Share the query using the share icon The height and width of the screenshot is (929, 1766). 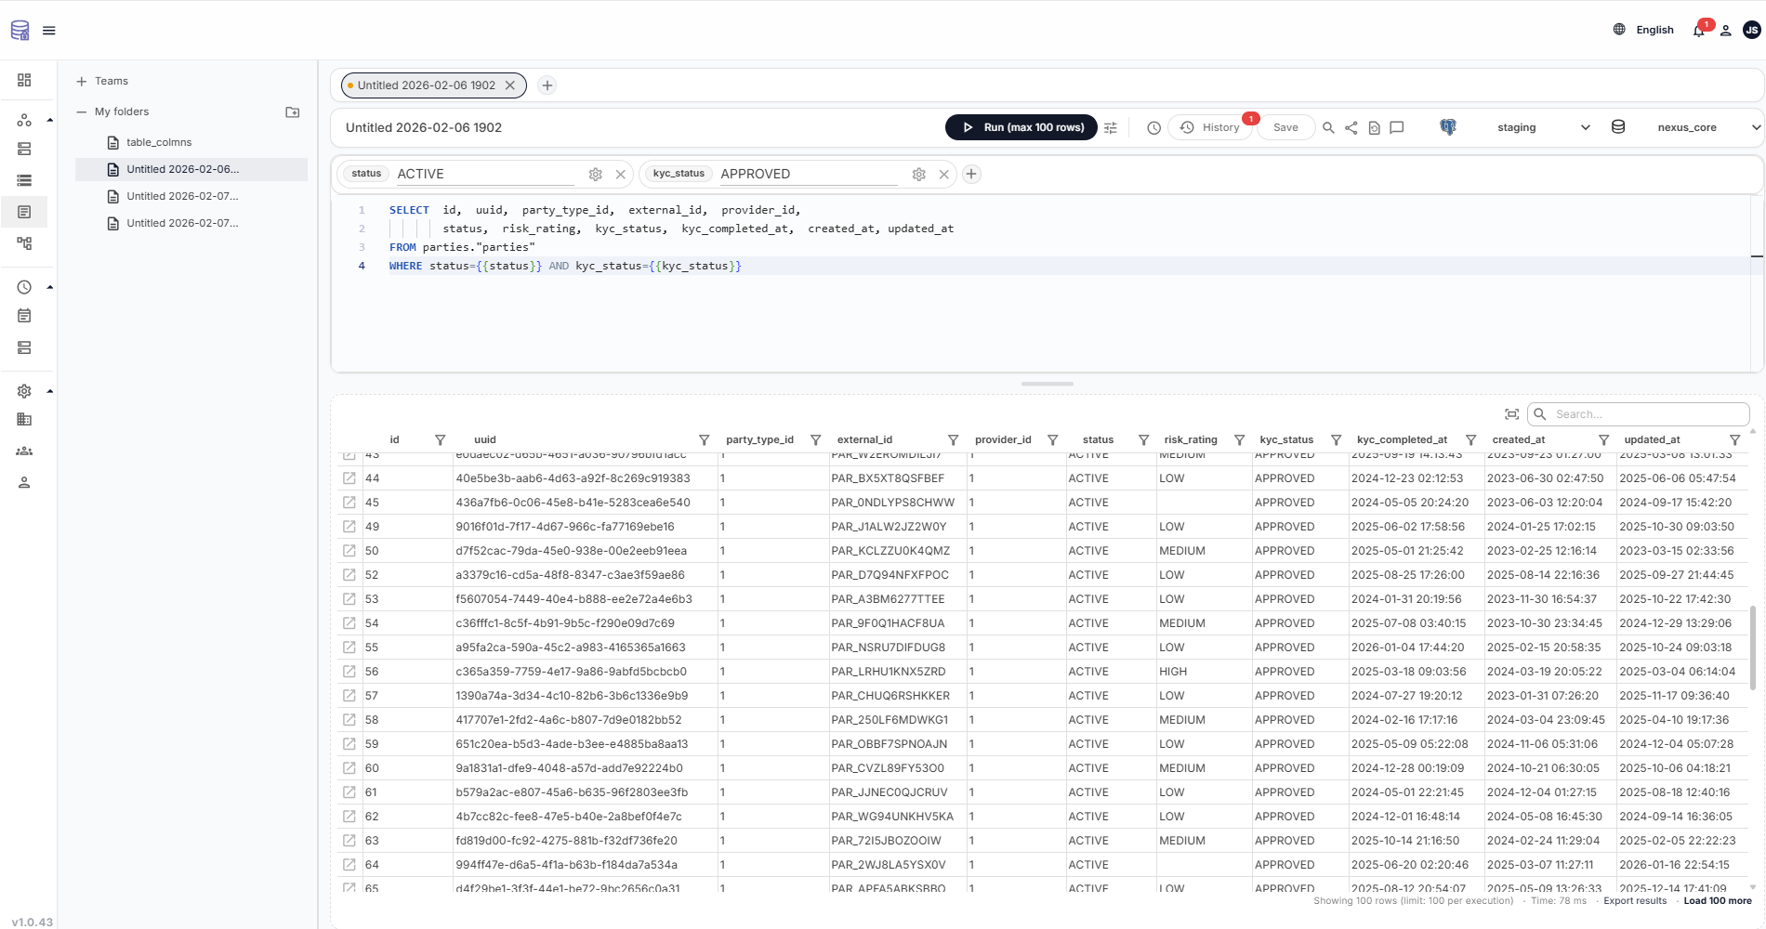click(1351, 127)
